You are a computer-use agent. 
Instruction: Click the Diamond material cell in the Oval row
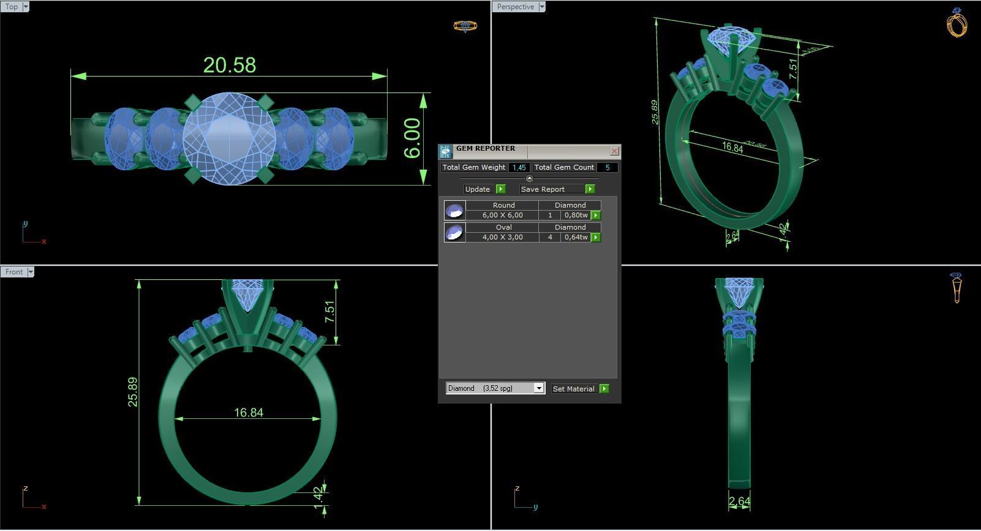(x=570, y=227)
